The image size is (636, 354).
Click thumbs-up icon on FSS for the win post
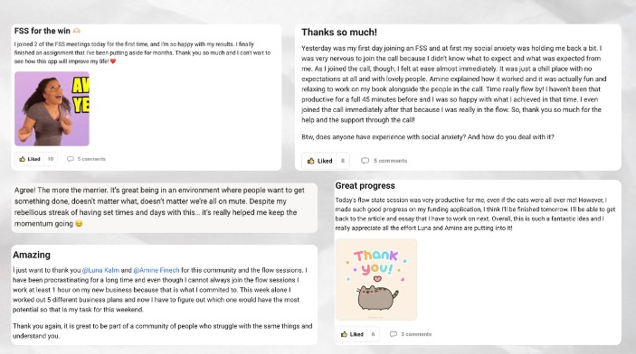(23, 159)
